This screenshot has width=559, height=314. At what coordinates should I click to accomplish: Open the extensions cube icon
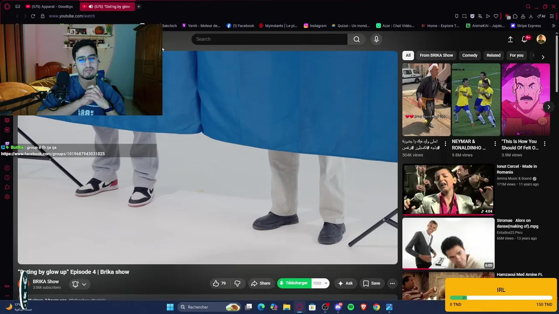(x=515, y=16)
